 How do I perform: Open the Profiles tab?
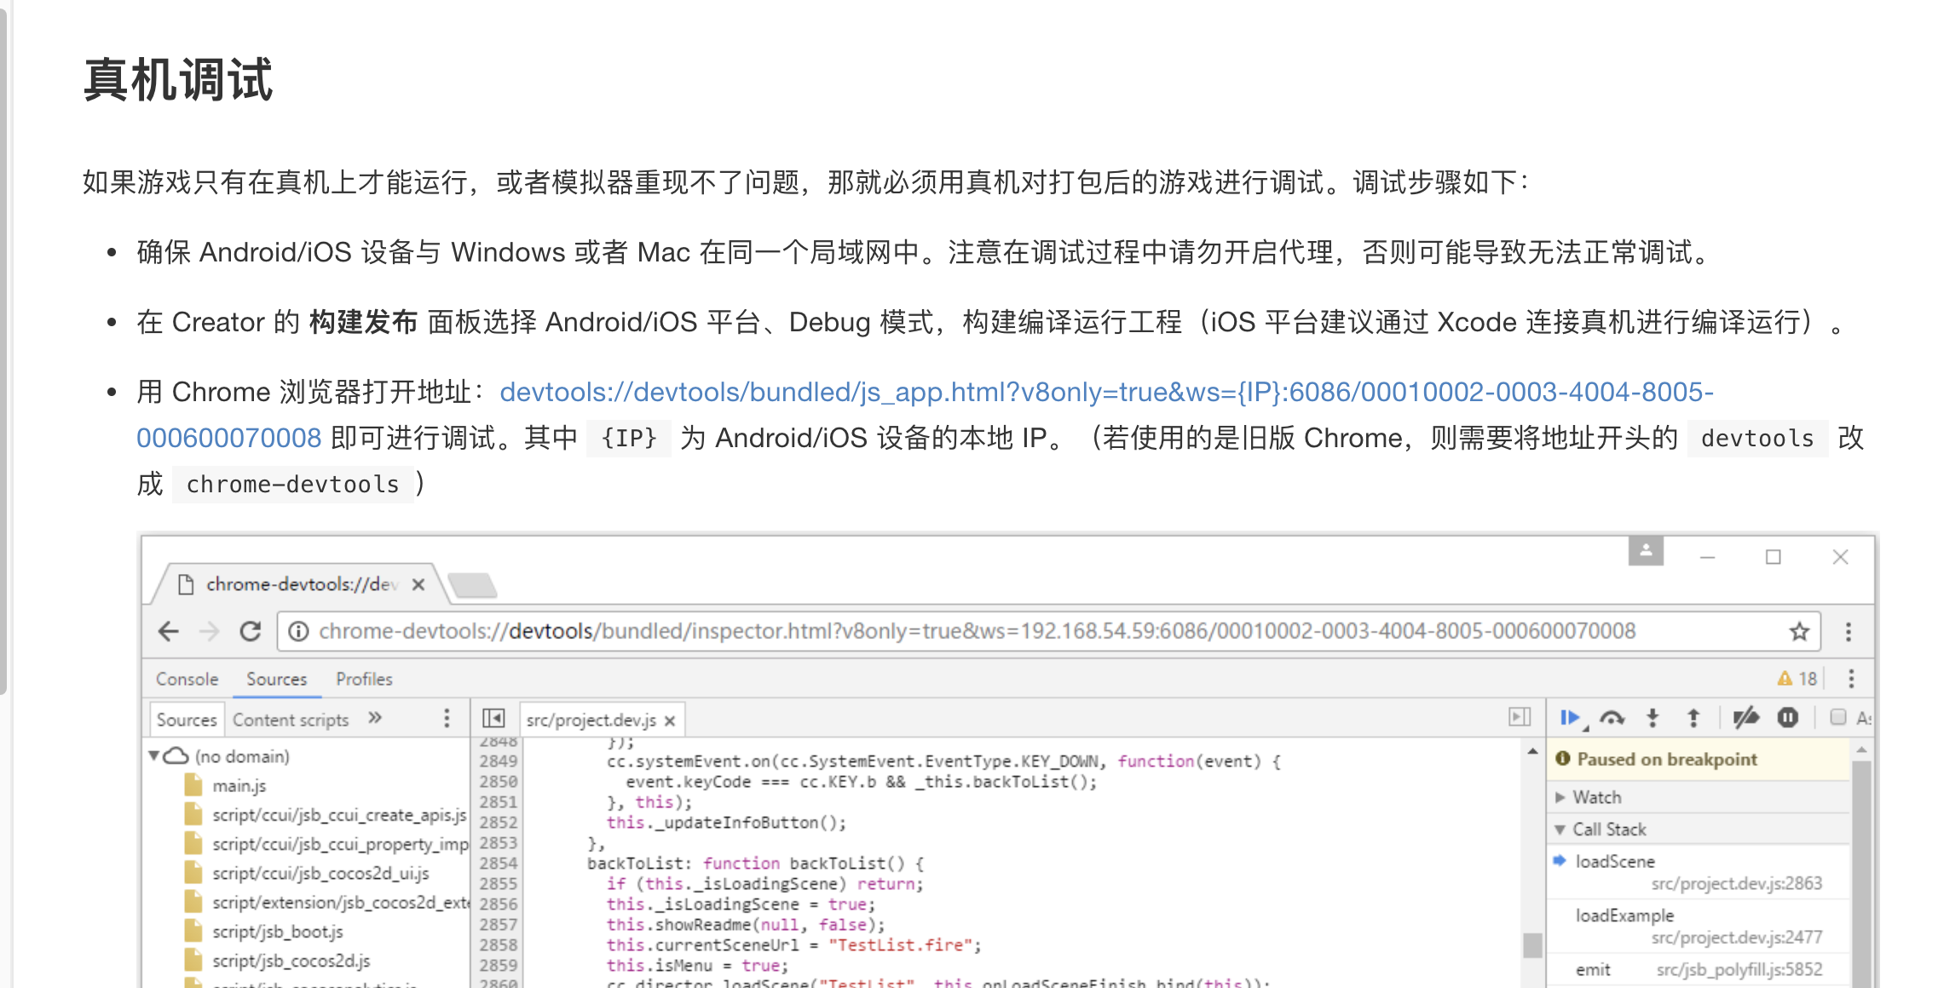(364, 679)
